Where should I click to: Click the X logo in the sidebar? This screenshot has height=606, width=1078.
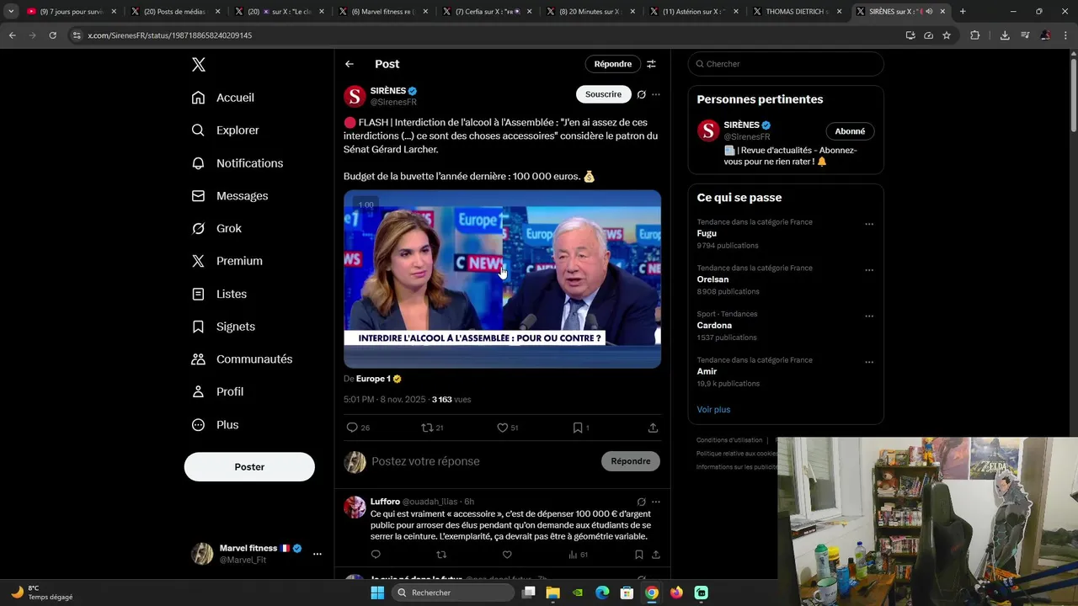coord(198,65)
